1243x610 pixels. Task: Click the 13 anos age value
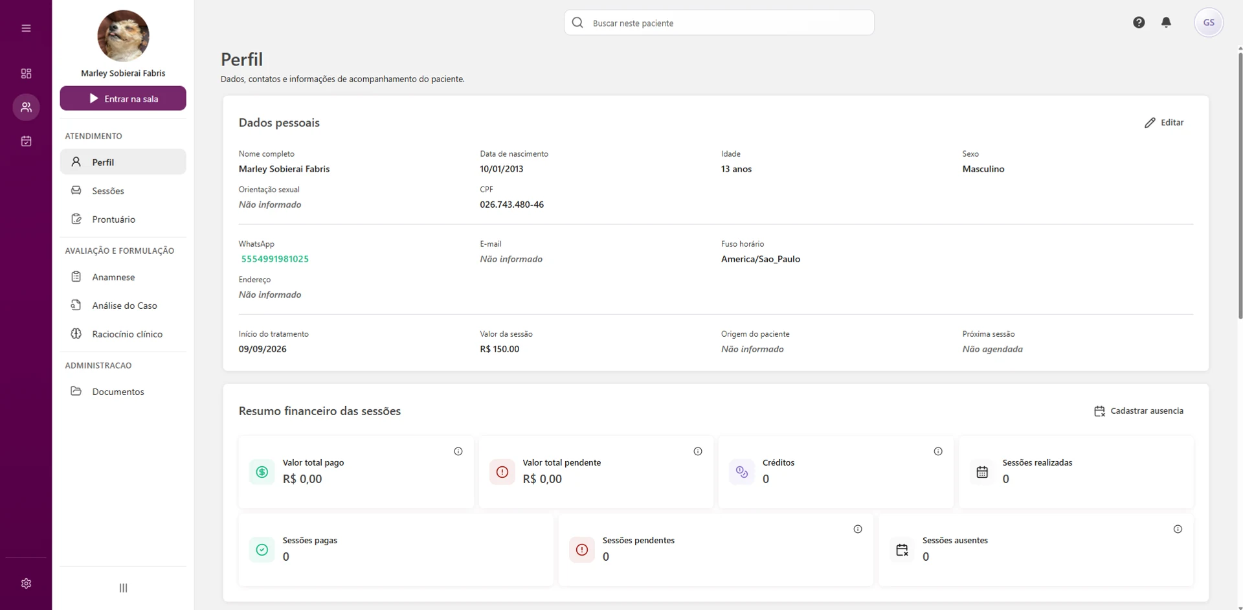(736, 169)
